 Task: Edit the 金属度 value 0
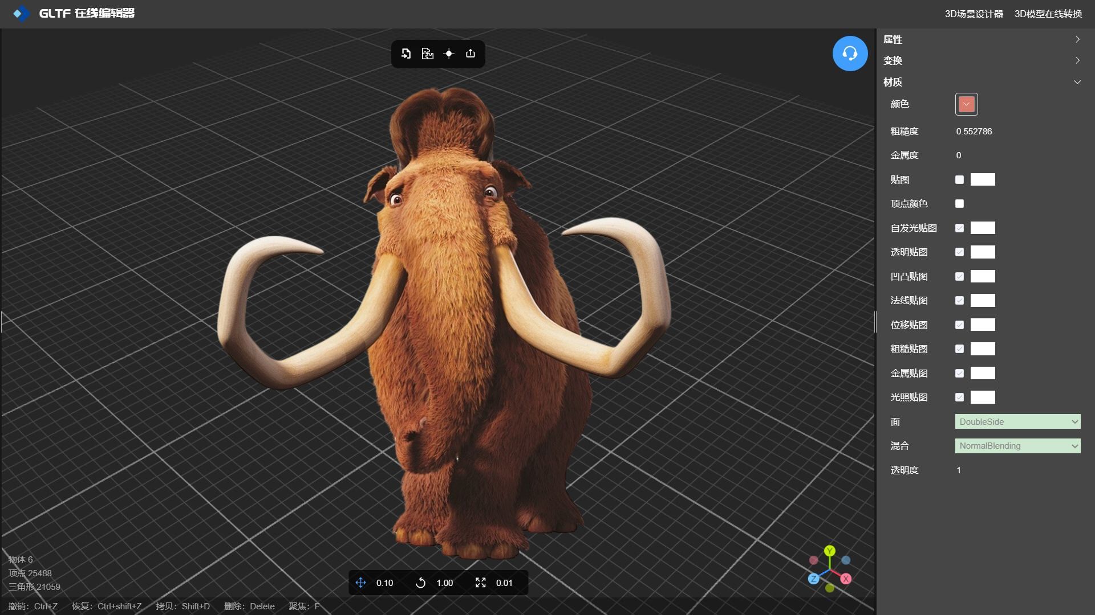959,155
